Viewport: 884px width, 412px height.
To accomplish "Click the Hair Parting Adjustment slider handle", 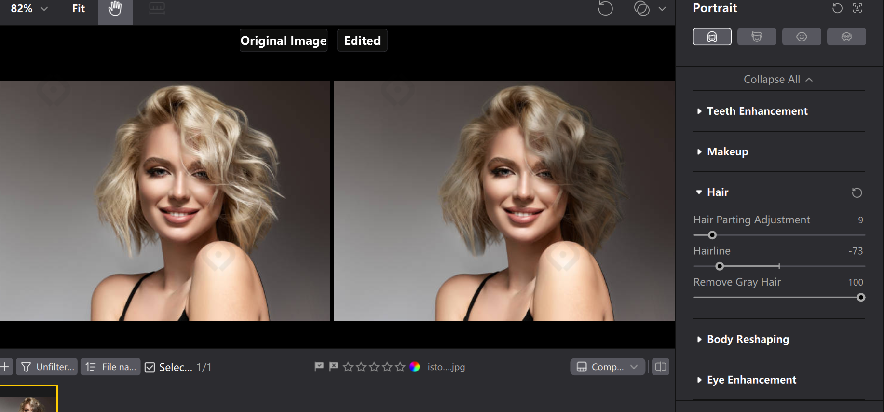I will [x=712, y=235].
